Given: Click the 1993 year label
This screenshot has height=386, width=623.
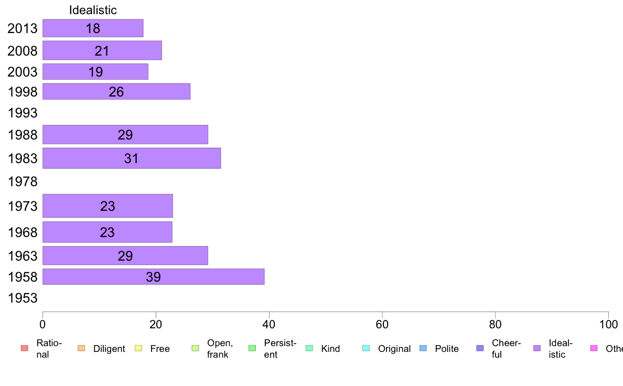Looking at the screenshot, I should coord(23,113).
